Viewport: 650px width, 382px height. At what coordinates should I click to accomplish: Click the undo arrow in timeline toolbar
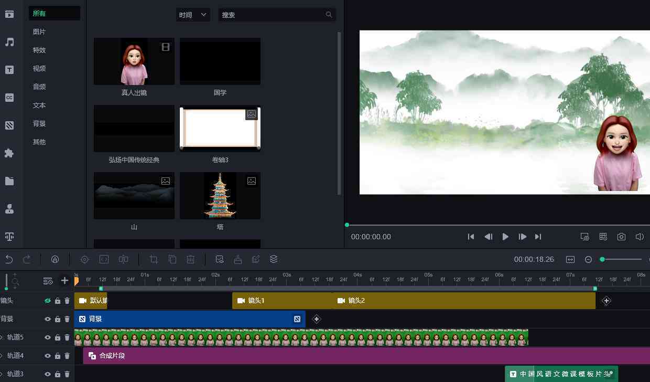pos(9,259)
